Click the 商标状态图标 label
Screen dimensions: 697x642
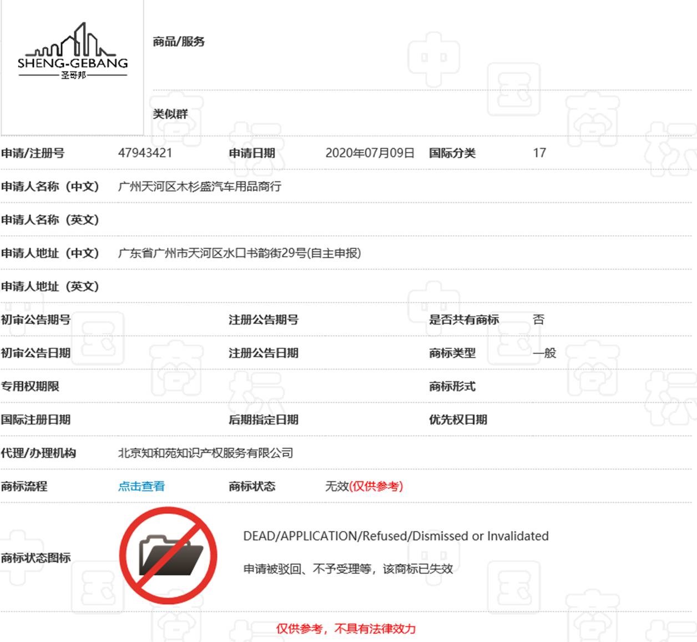(36, 558)
